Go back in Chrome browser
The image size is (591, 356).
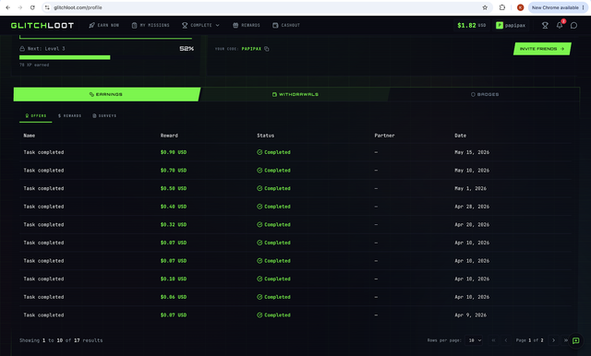8,7
